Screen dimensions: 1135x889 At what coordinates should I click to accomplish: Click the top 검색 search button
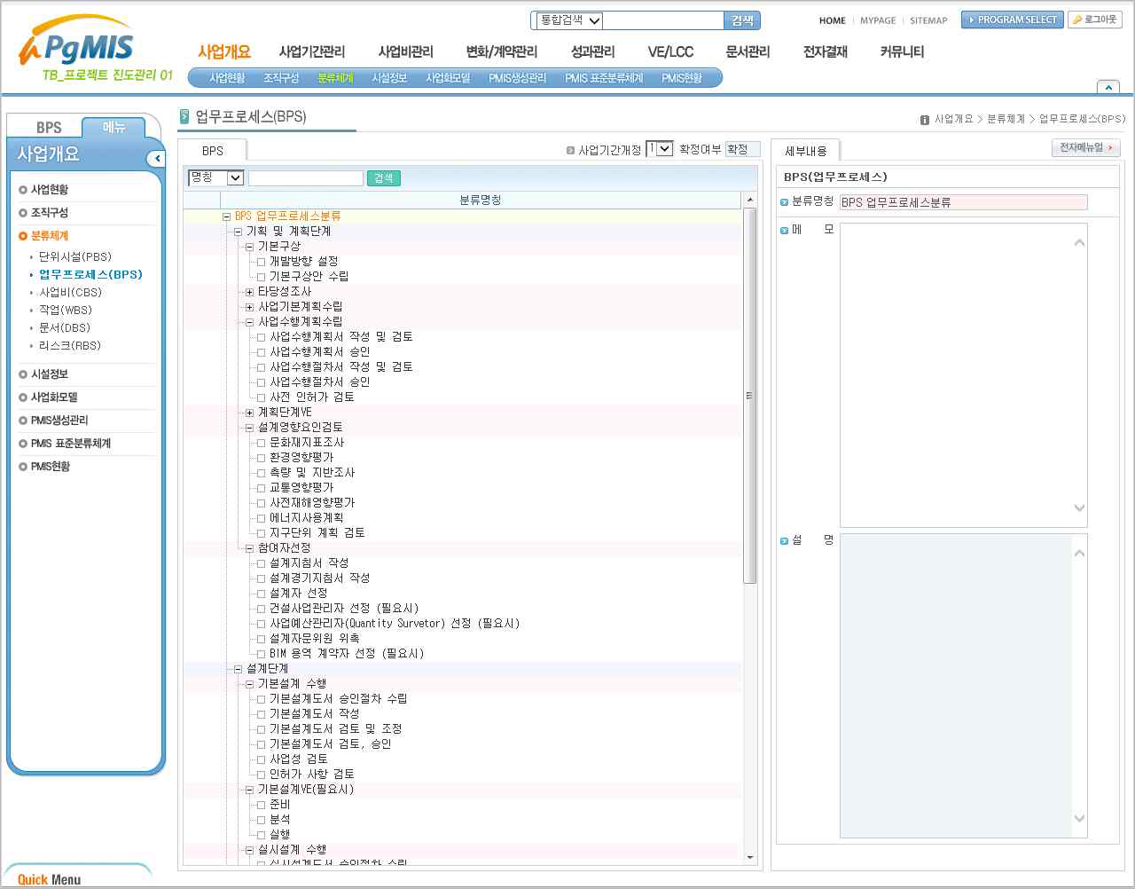pos(742,20)
